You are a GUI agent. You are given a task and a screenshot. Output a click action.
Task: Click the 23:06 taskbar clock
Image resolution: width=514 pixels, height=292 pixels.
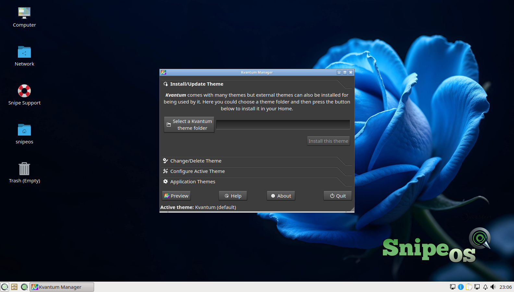point(506,287)
